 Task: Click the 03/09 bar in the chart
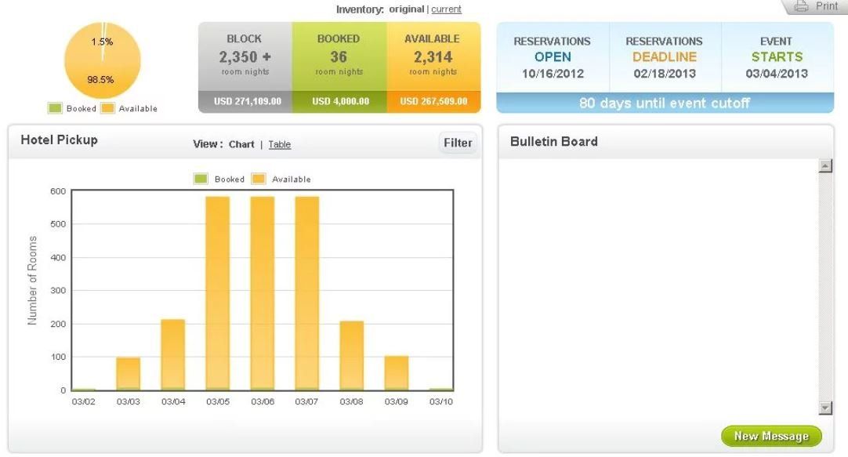click(397, 373)
